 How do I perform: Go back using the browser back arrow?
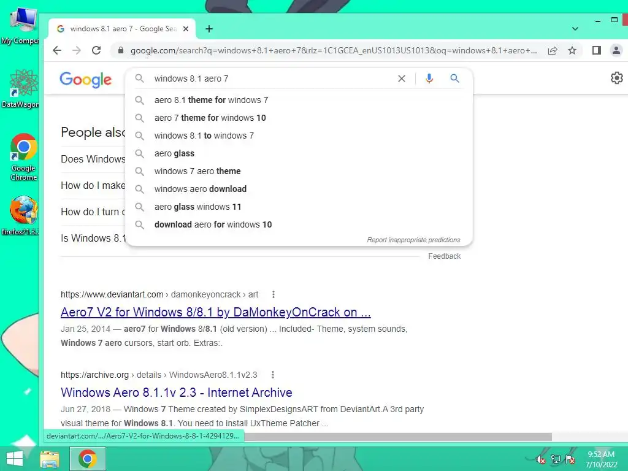[x=57, y=50]
